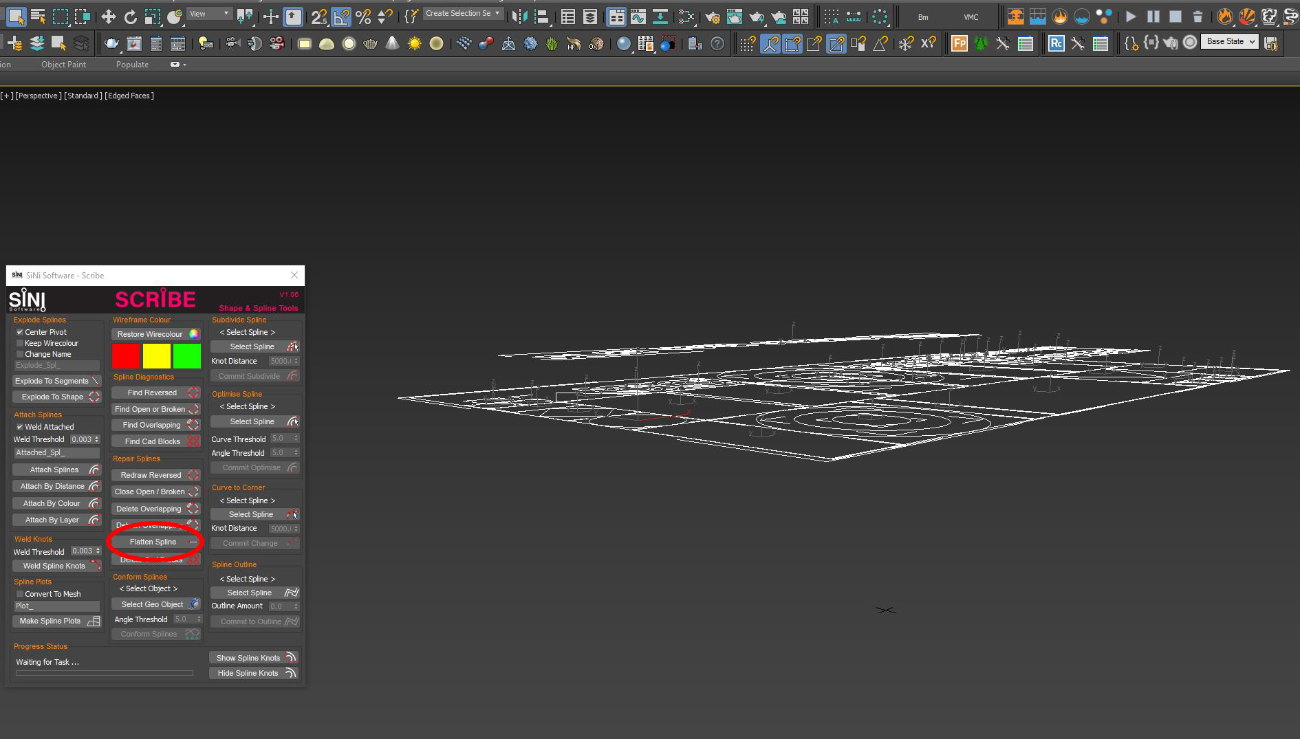
Task: Click the Flatten Spline button
Action: (155, 542)
